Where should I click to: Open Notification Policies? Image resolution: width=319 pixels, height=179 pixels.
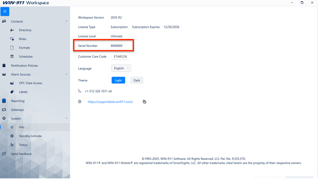24,66
